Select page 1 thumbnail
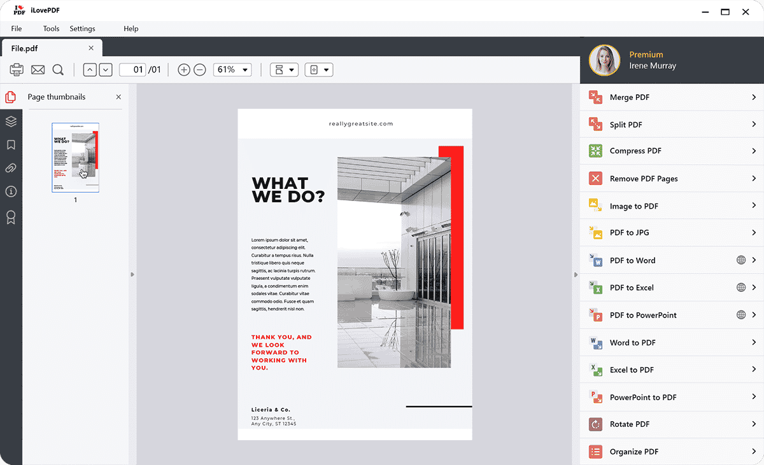The height and width of the screenshot is (465, 764). point(75,158)
